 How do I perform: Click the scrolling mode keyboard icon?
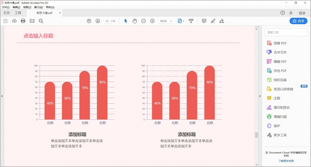click(191, 21)
